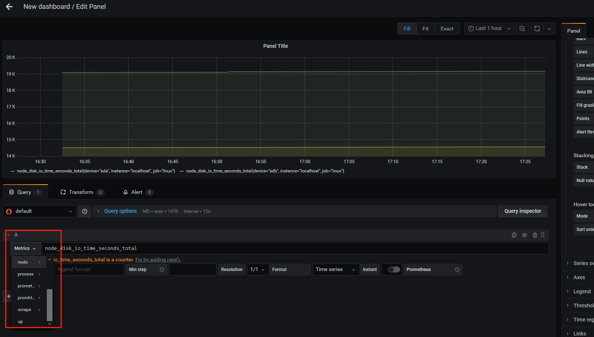The height and width of the screenshot is (337, 594).
Task: Click the Prometheus link label
Action: pyautogui.click(x=419, y=270)
